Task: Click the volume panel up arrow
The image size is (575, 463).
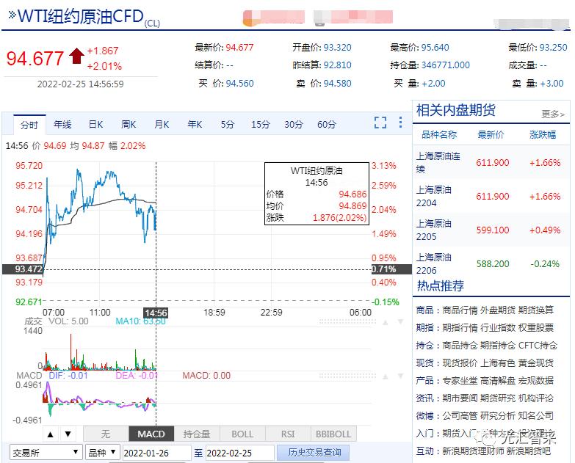Action: pos(386,322)
